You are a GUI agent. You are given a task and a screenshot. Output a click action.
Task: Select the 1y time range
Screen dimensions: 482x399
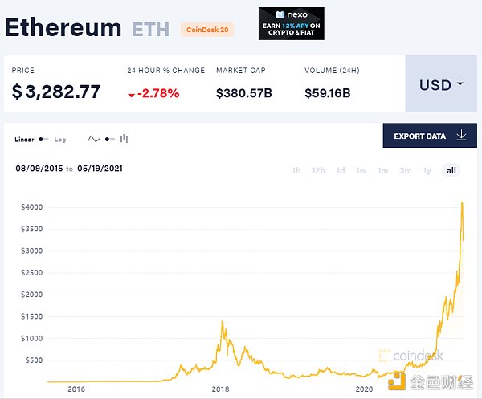(427, 170)
